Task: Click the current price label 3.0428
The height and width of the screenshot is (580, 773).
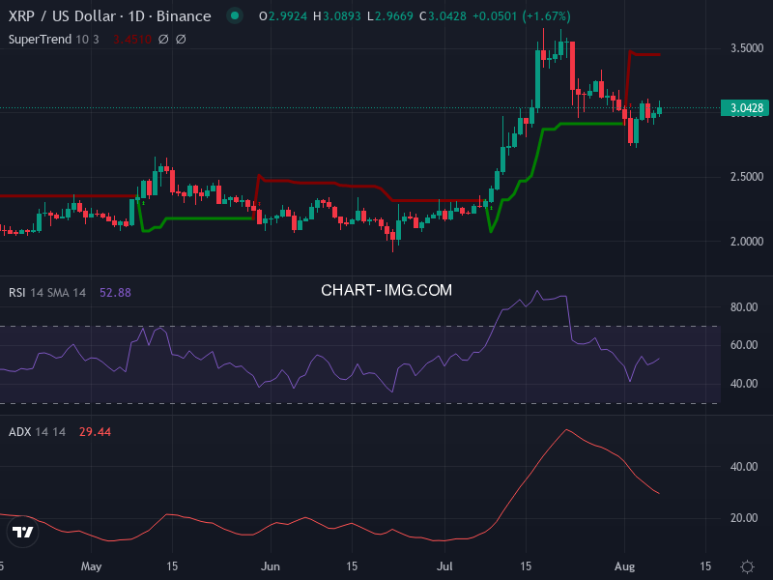Action: tap(745, 108)
